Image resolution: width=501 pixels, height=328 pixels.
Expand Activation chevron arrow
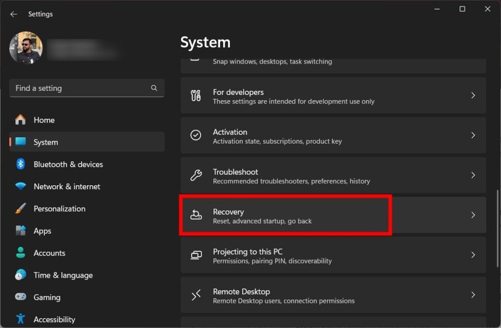tap(473, 135)
